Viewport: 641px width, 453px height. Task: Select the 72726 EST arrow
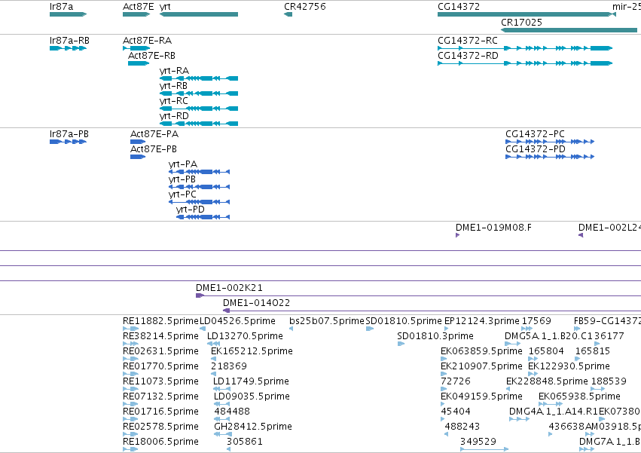coord(444,389)
